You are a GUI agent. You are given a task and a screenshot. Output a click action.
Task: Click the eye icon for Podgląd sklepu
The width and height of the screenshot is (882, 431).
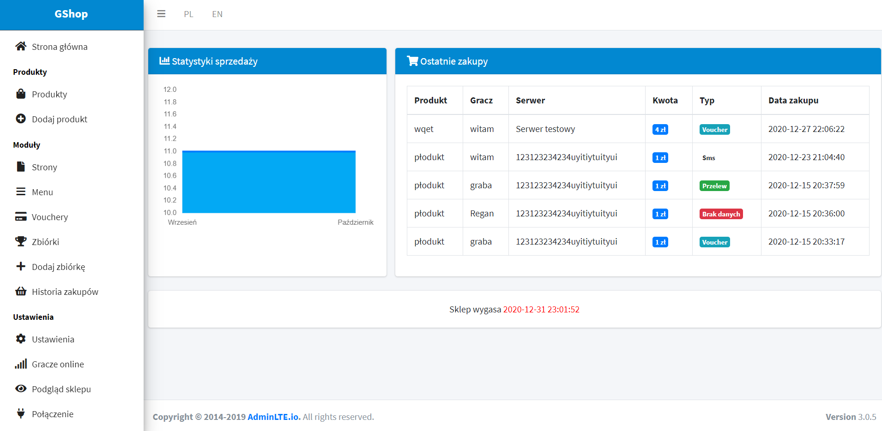21,389
